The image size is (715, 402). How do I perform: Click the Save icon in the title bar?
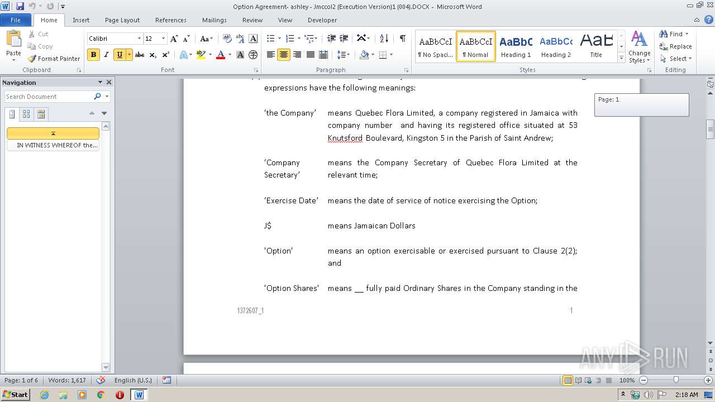[20, 6]
